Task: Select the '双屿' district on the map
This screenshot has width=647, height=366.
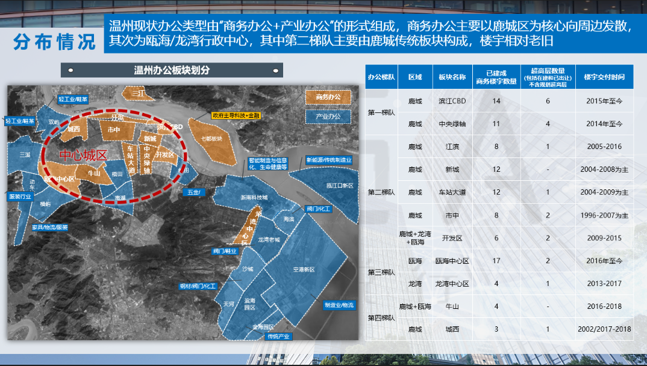Action: pos(54,122)
